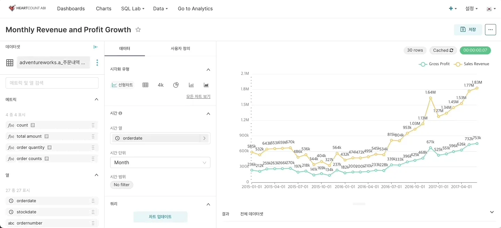Select the table chart type icon

pyautogui.click(x=145, y=85)
